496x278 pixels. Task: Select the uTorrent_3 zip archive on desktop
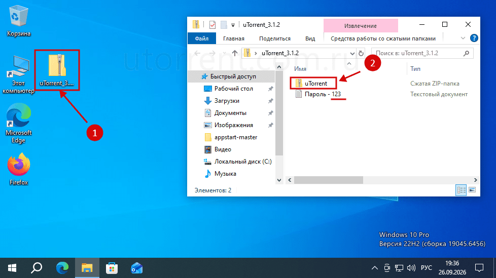click(x=57, y=70)
